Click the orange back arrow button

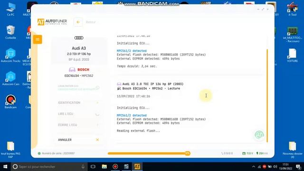coord(78,22)
